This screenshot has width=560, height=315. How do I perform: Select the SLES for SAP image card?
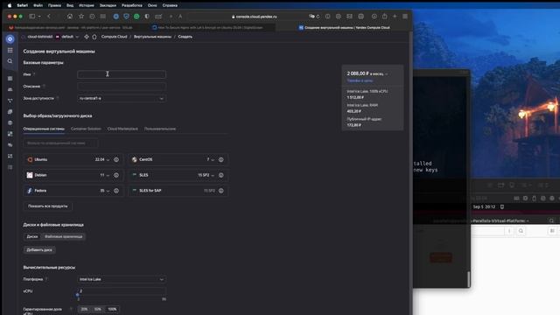[x=178, y=191]
